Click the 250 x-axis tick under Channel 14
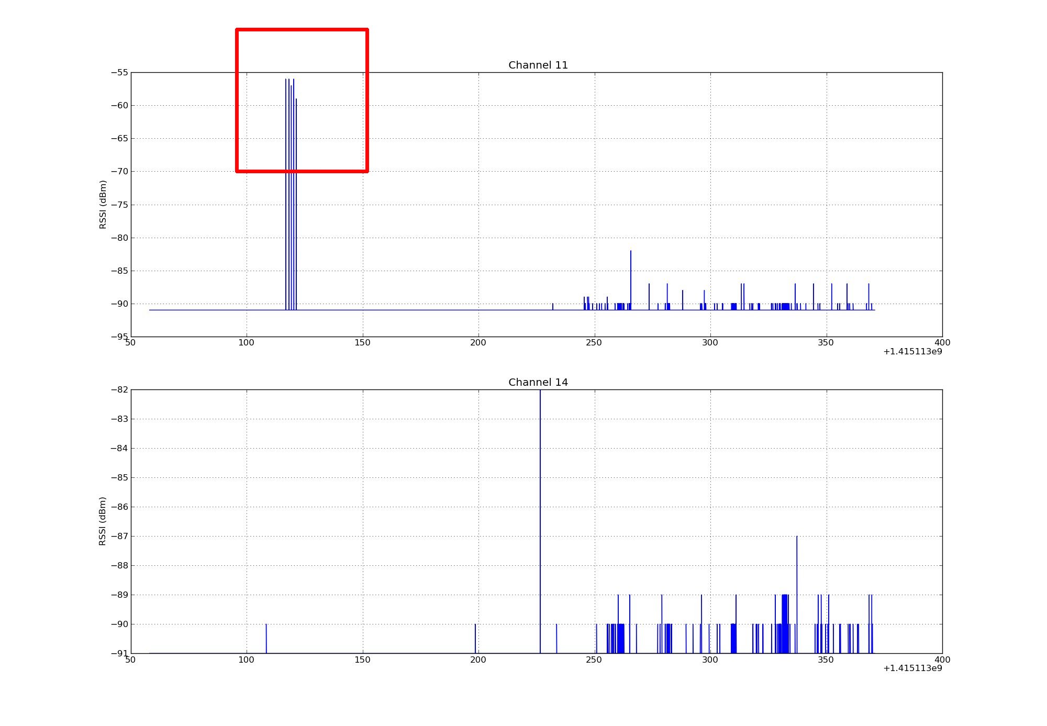 (x=594, y=660)
